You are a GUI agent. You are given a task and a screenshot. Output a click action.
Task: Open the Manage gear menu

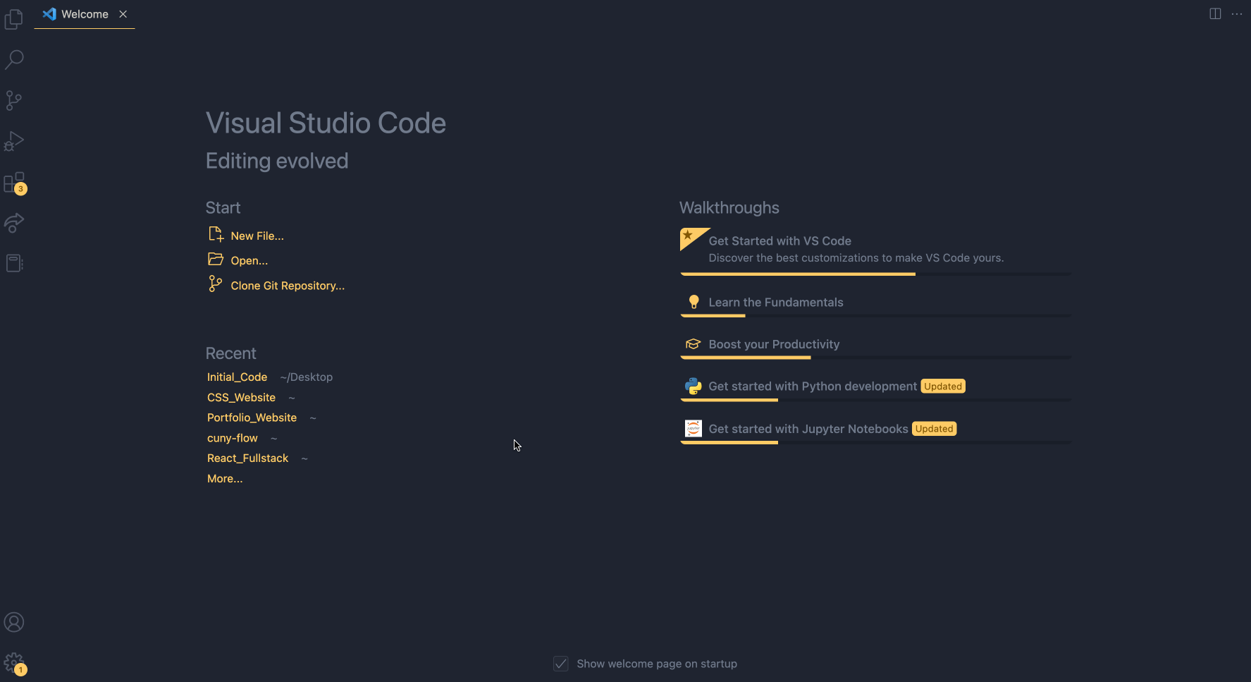[x=14, y=663]
